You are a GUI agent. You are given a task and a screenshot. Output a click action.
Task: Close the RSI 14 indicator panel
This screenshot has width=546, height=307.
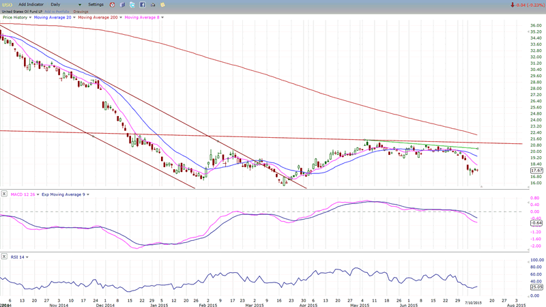[4, 257]
